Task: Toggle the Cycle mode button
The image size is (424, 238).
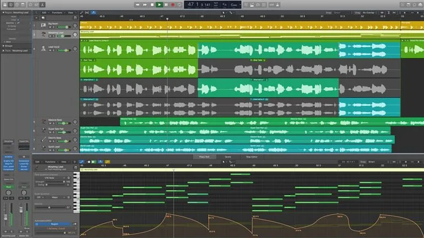Action: click(x=179, y=4)
